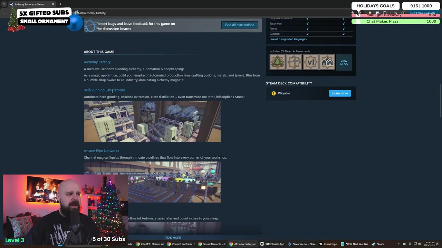Open CurseForge from the taskbar
Image resolution: width=442 pixels, height=248 pixels.
(x=328, y=244)
